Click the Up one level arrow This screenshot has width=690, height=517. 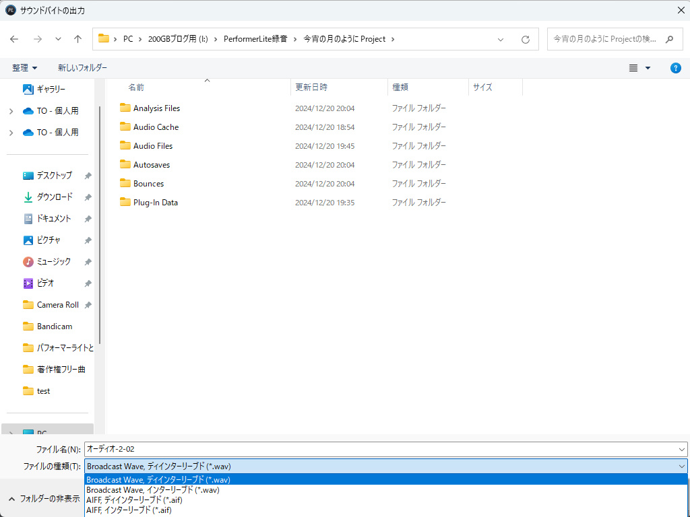point(77,39)
